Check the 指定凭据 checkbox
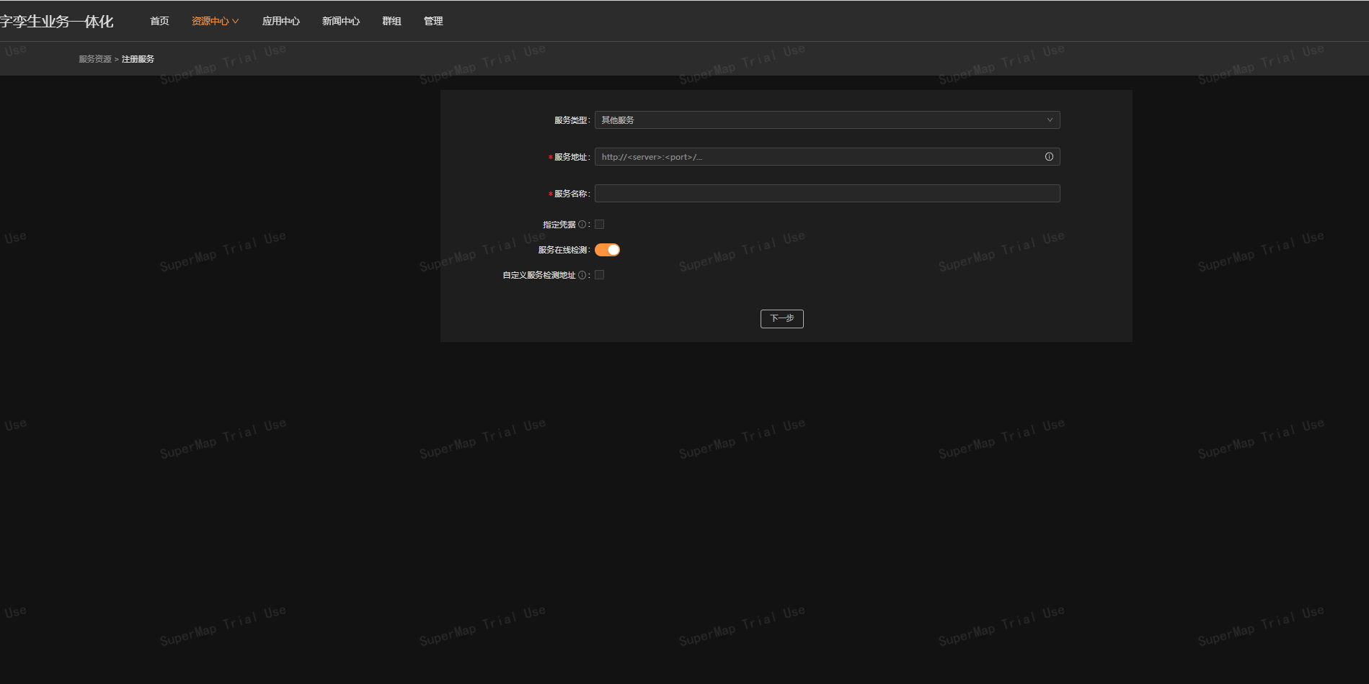Image resolution: width=1369 pixels, height=684 pixels. pyautogui.click(x=599, y=225)
